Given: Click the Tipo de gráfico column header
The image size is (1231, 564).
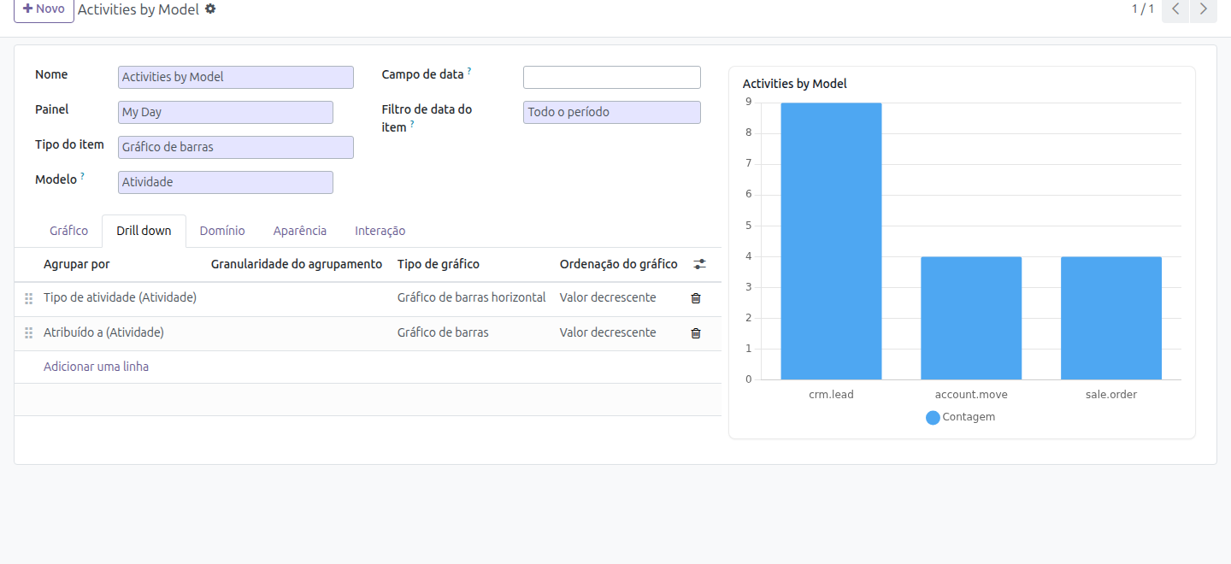Looking at the screenshot, I should click(439, 264).
